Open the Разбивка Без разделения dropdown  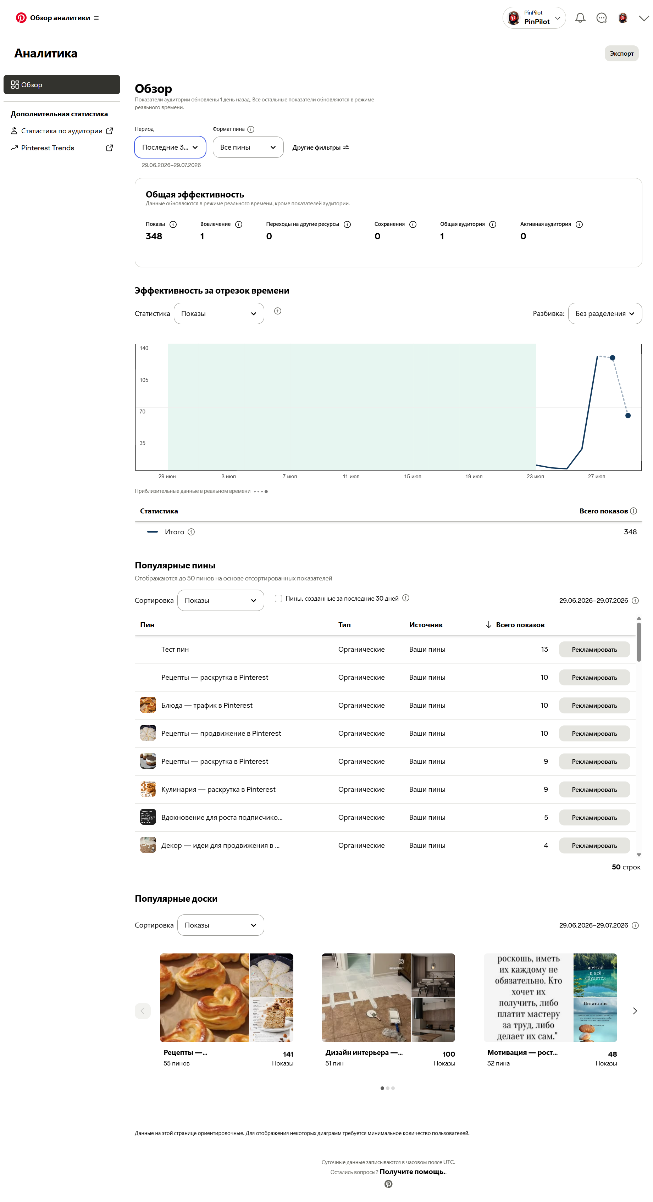coord(605,313)
